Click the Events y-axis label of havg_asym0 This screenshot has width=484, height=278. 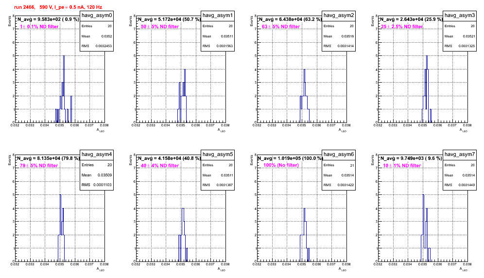pos(9,20)
